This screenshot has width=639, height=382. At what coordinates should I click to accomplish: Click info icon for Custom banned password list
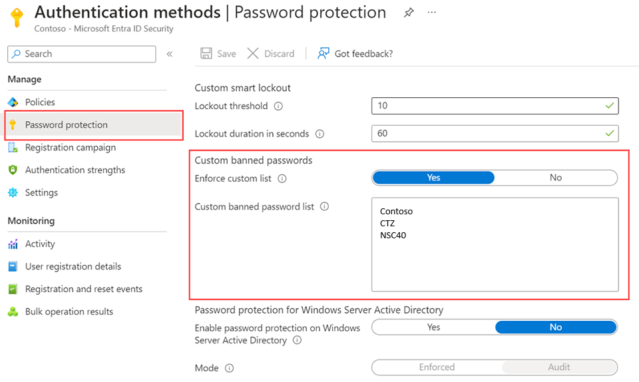tap(324, 207)
